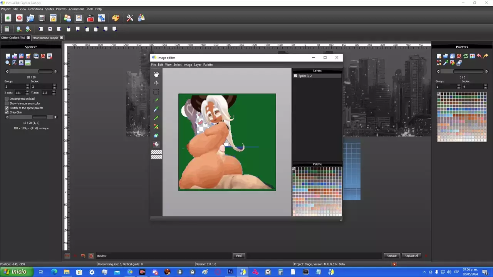The height and width of the screenshot is (277, 493).
Task: Open the Palettes painter's palette toolbar icon
Action: click(116, 18)
